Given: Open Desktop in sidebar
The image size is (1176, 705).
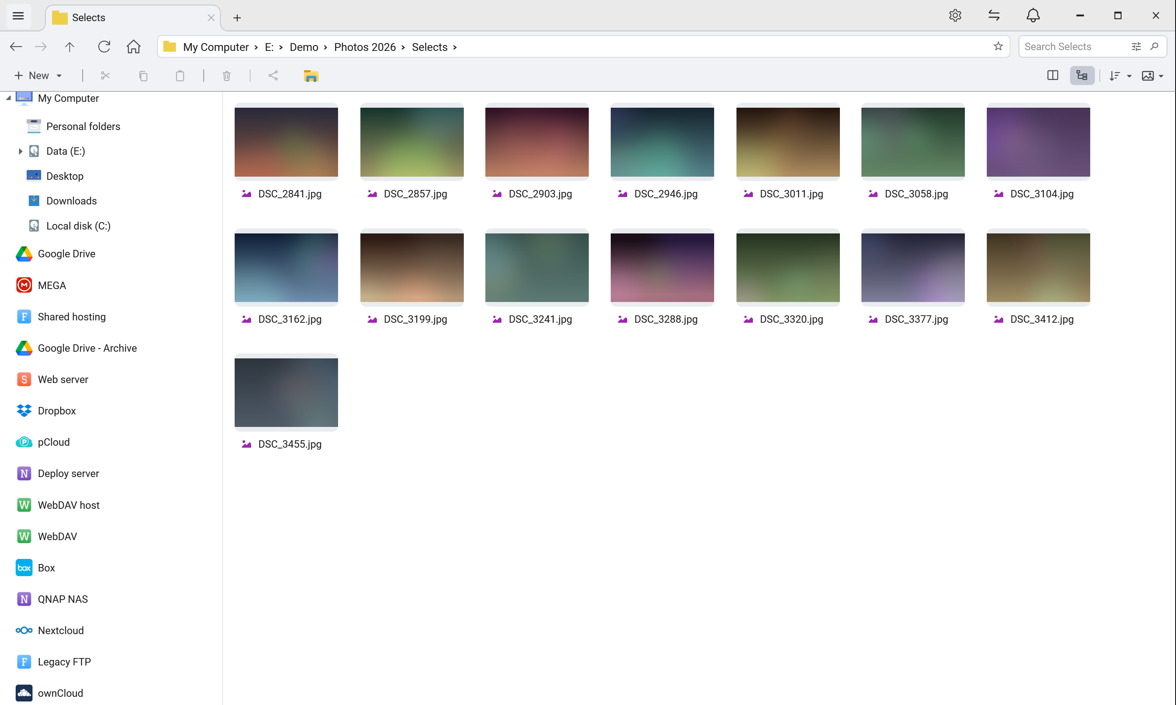Looking at the screenshot, I should coord(65,176).
